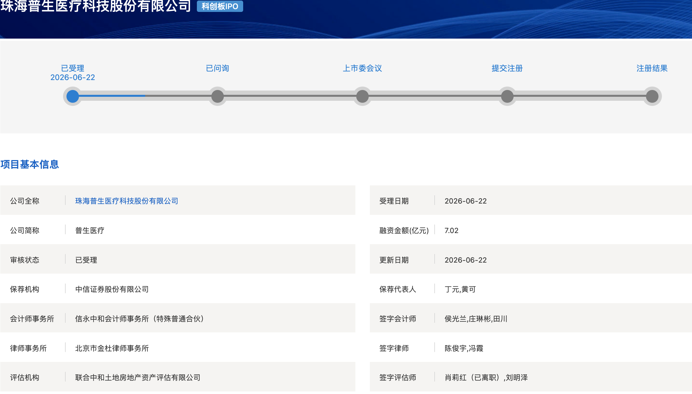This screenshot has width=692, height=394.
Task: Open the 珠海普生医疗科技股份有限公司 company link
Action: pyautogui.click(x=127, y=201)
